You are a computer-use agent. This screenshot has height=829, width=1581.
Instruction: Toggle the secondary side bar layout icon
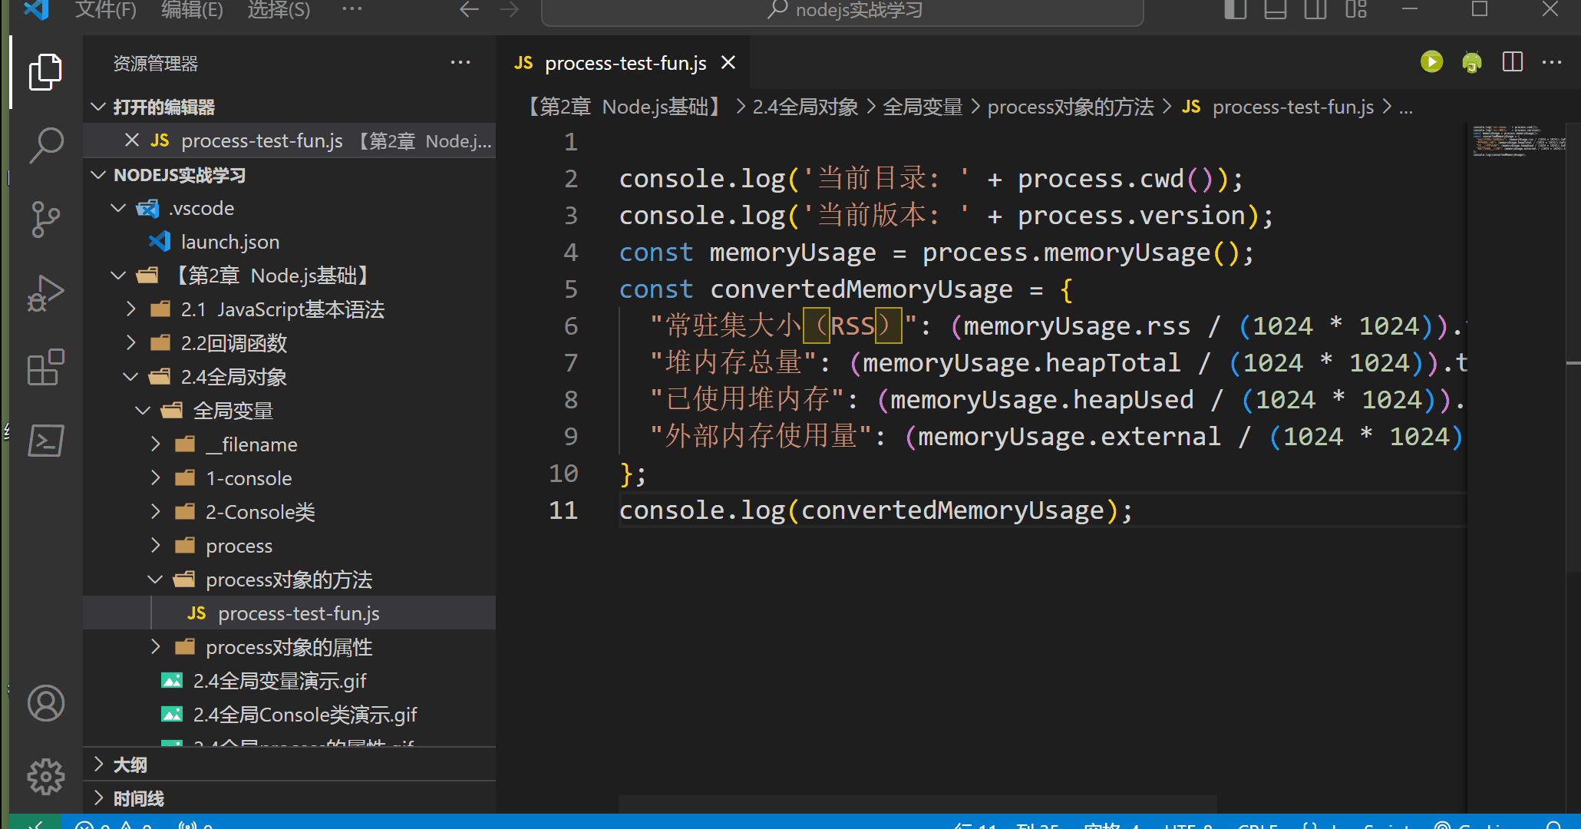pos(1315,10)
